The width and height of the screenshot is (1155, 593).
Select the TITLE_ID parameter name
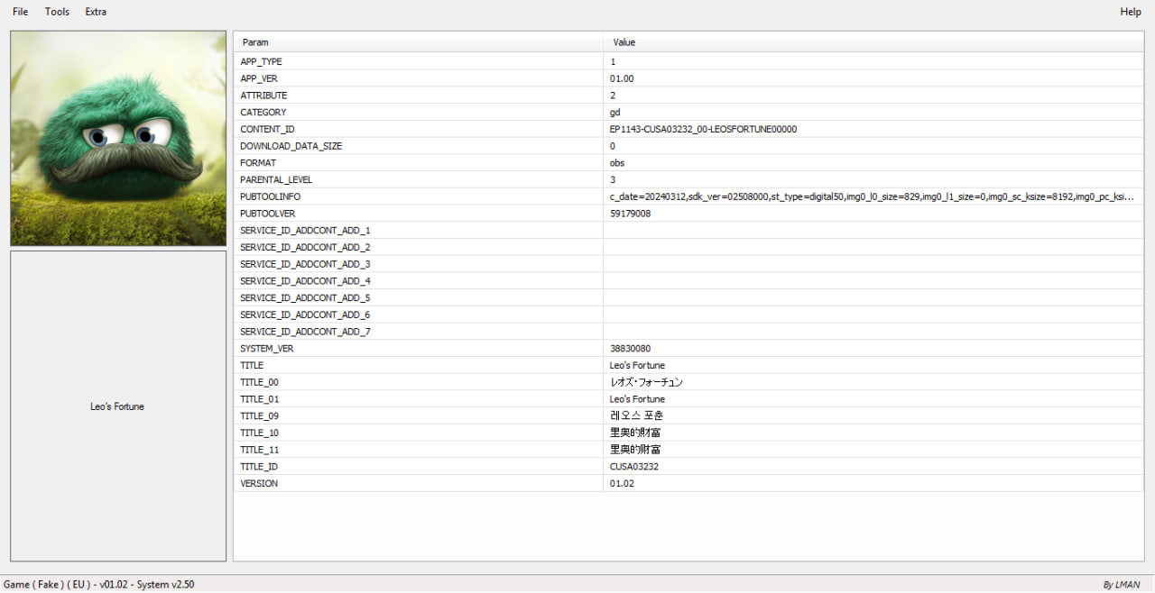(x=259, y=467)
